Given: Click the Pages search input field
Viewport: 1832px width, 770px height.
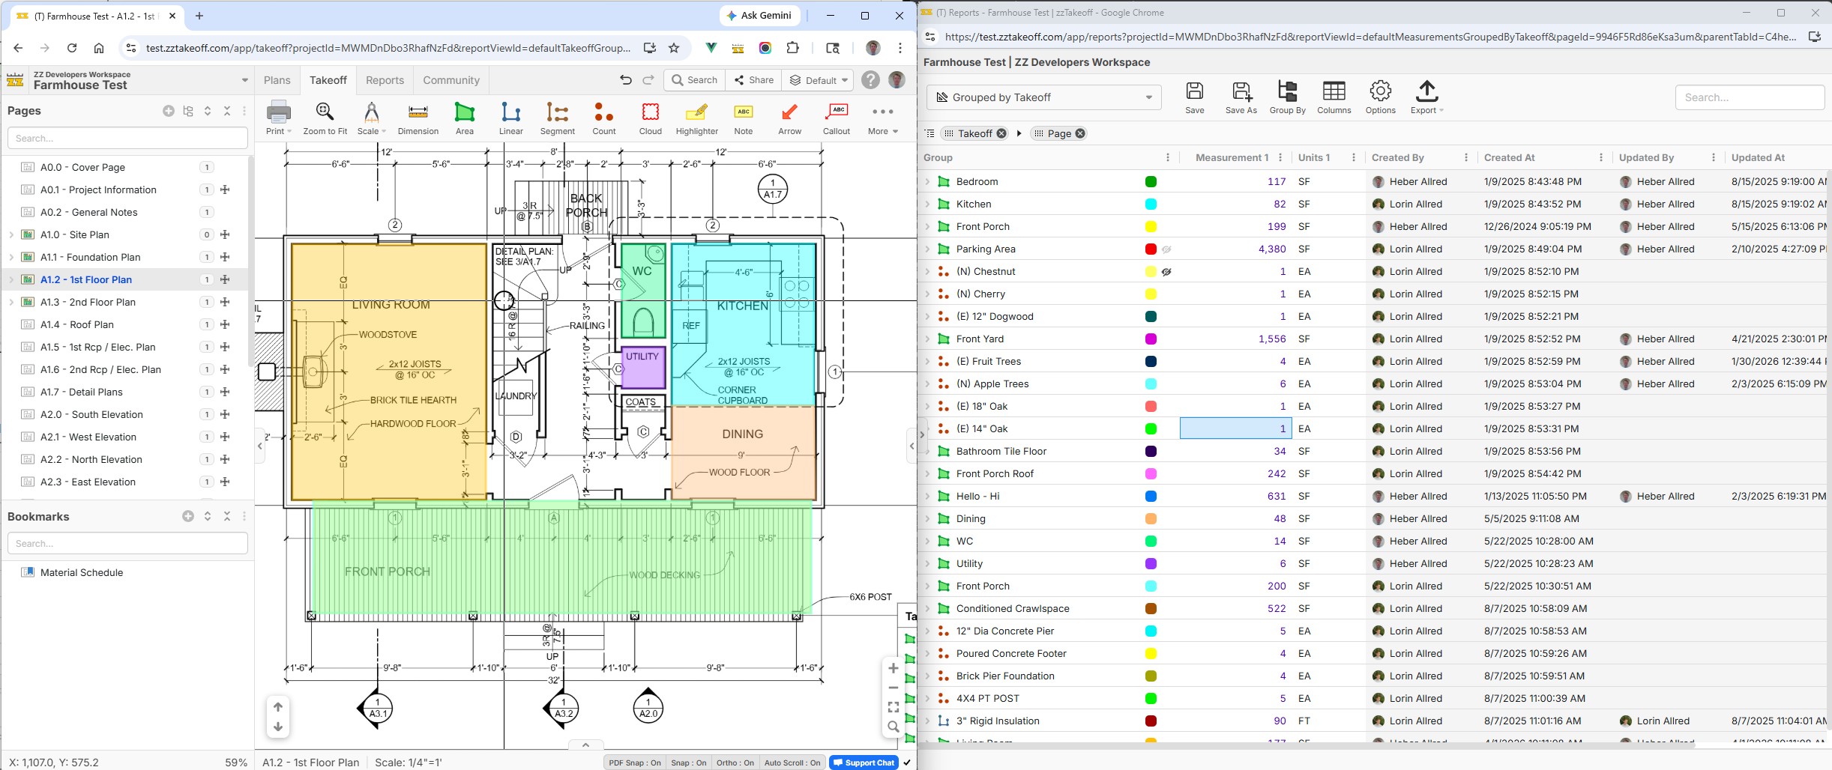Looking at the screenshot, I should point(127,138).
